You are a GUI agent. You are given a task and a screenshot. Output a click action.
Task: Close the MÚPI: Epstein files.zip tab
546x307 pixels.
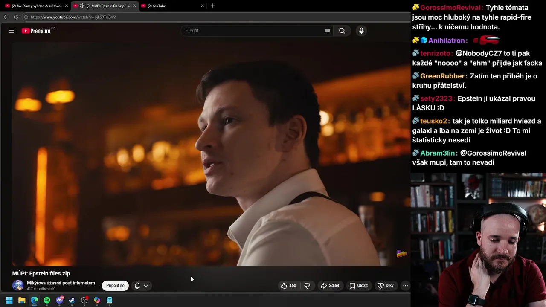(134, 6)
